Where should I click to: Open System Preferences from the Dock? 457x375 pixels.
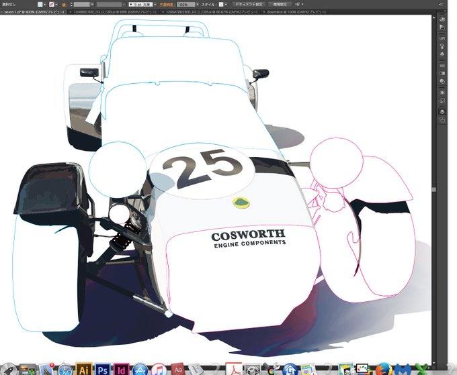coord(253,370)
